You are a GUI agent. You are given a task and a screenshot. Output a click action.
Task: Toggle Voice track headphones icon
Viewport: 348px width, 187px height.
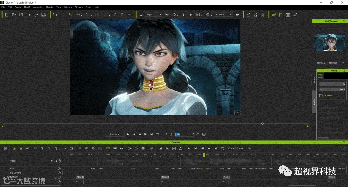pyautogui.click(x=56, y=161)
